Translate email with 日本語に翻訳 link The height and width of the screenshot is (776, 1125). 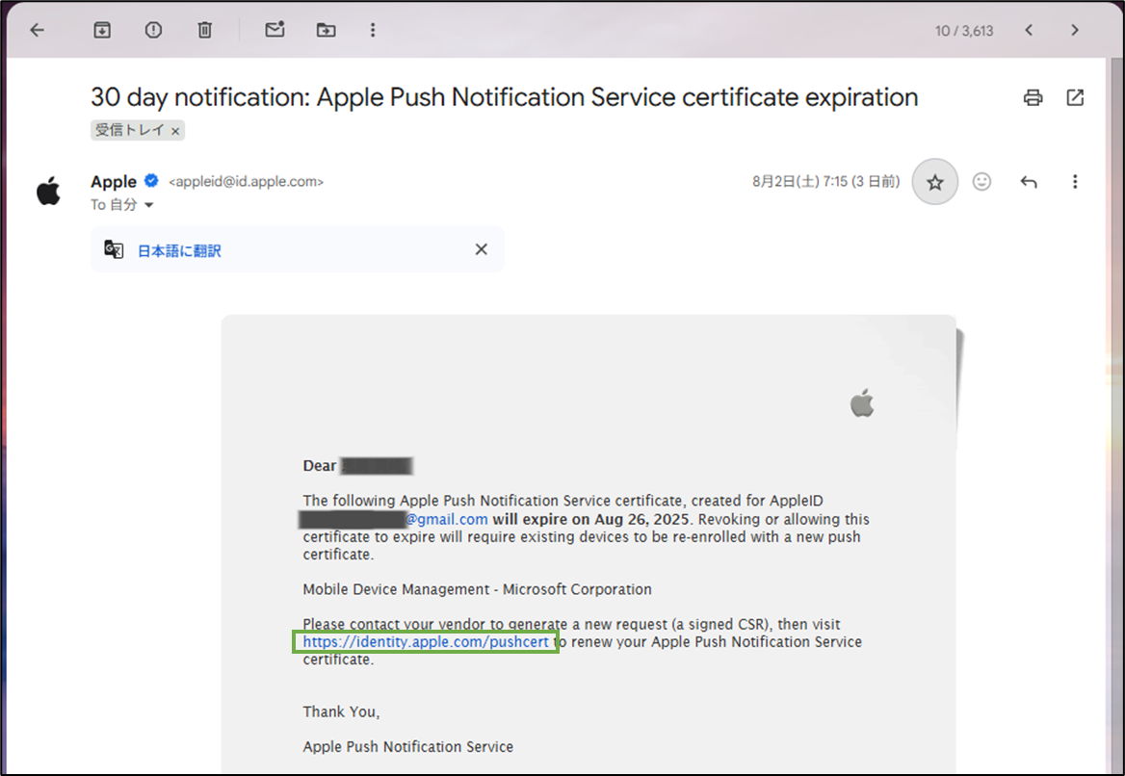pyautogui.click(x=179, y=251)
